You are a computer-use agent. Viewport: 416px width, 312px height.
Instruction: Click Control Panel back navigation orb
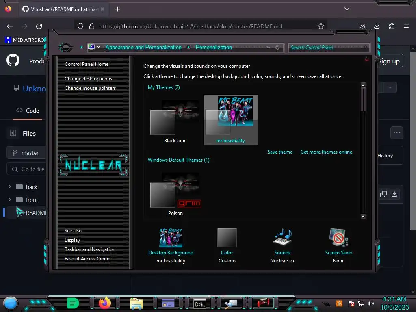click(65, 47)
